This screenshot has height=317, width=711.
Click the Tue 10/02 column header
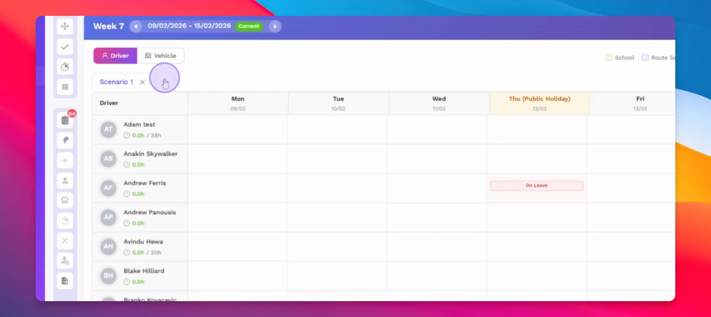[338, 103]
